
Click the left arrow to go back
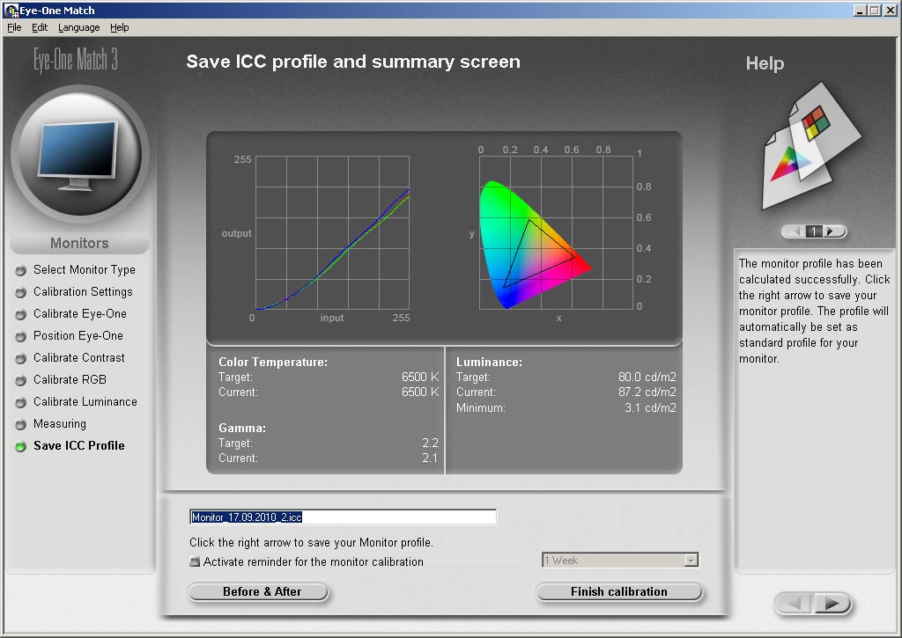click(x=795, y=604)
